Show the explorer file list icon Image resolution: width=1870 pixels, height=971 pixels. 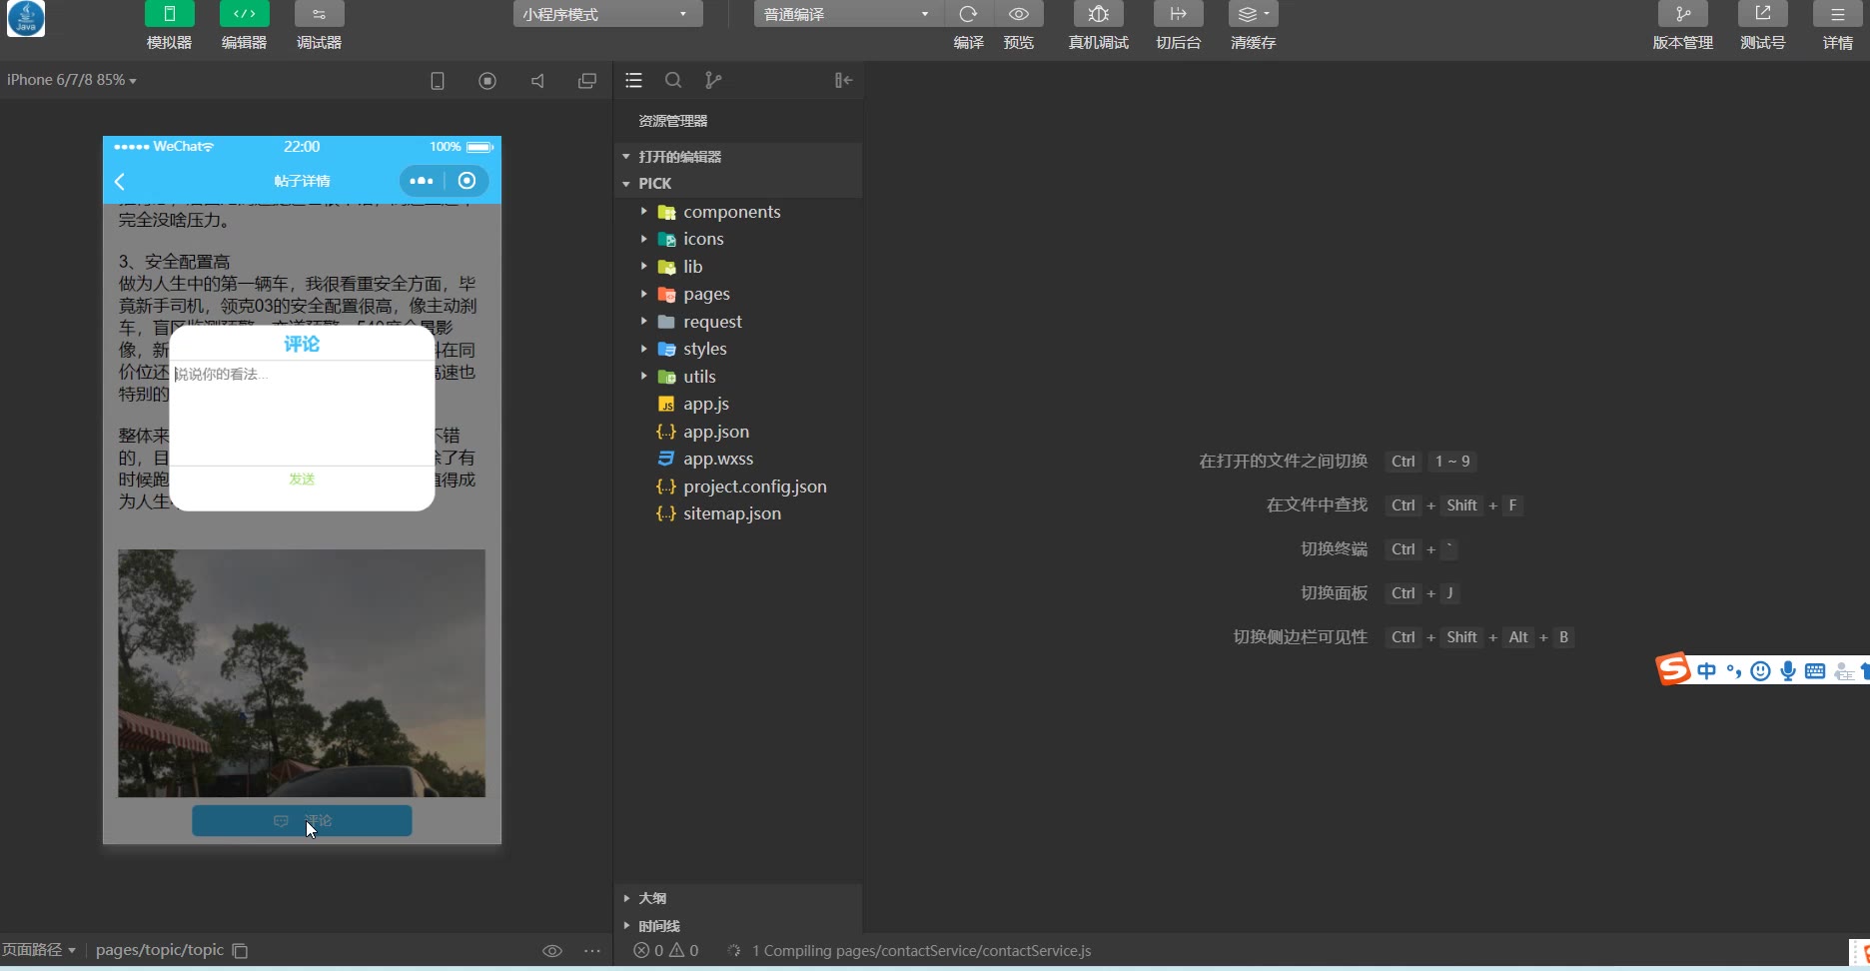coord(633,80)
